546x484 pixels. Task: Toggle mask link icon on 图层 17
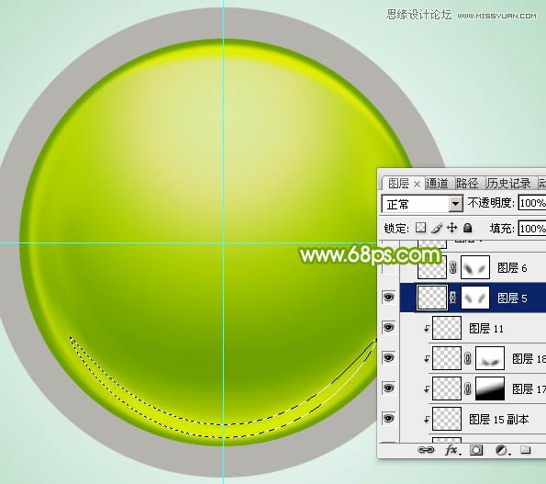pos(468,388)
